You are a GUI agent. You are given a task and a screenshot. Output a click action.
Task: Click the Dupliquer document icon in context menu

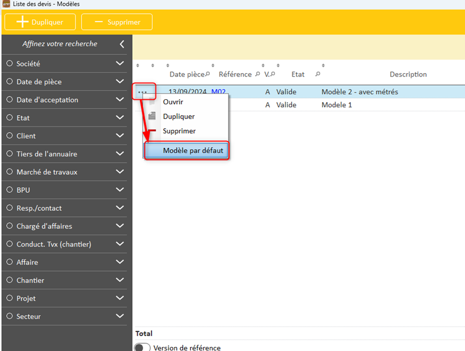[151, 116]
